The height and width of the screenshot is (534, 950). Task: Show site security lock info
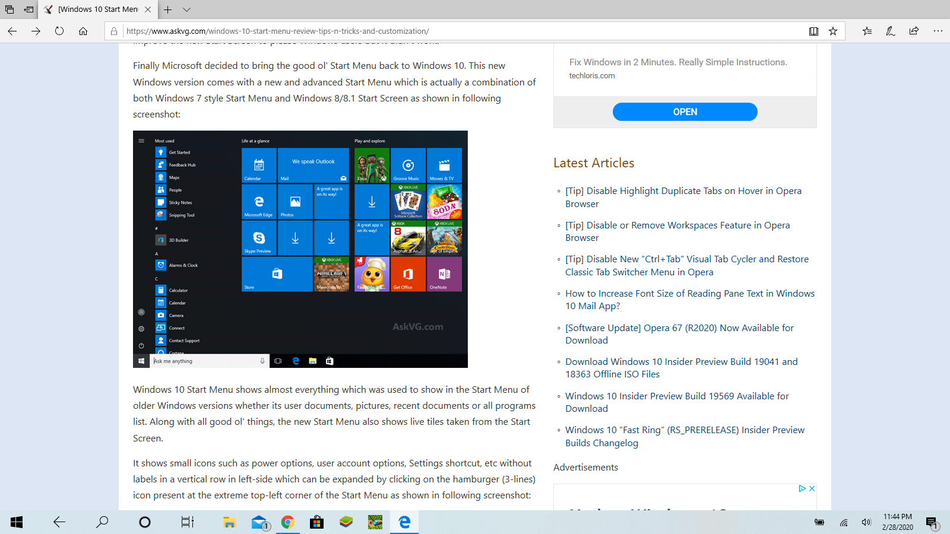(114, 31)
